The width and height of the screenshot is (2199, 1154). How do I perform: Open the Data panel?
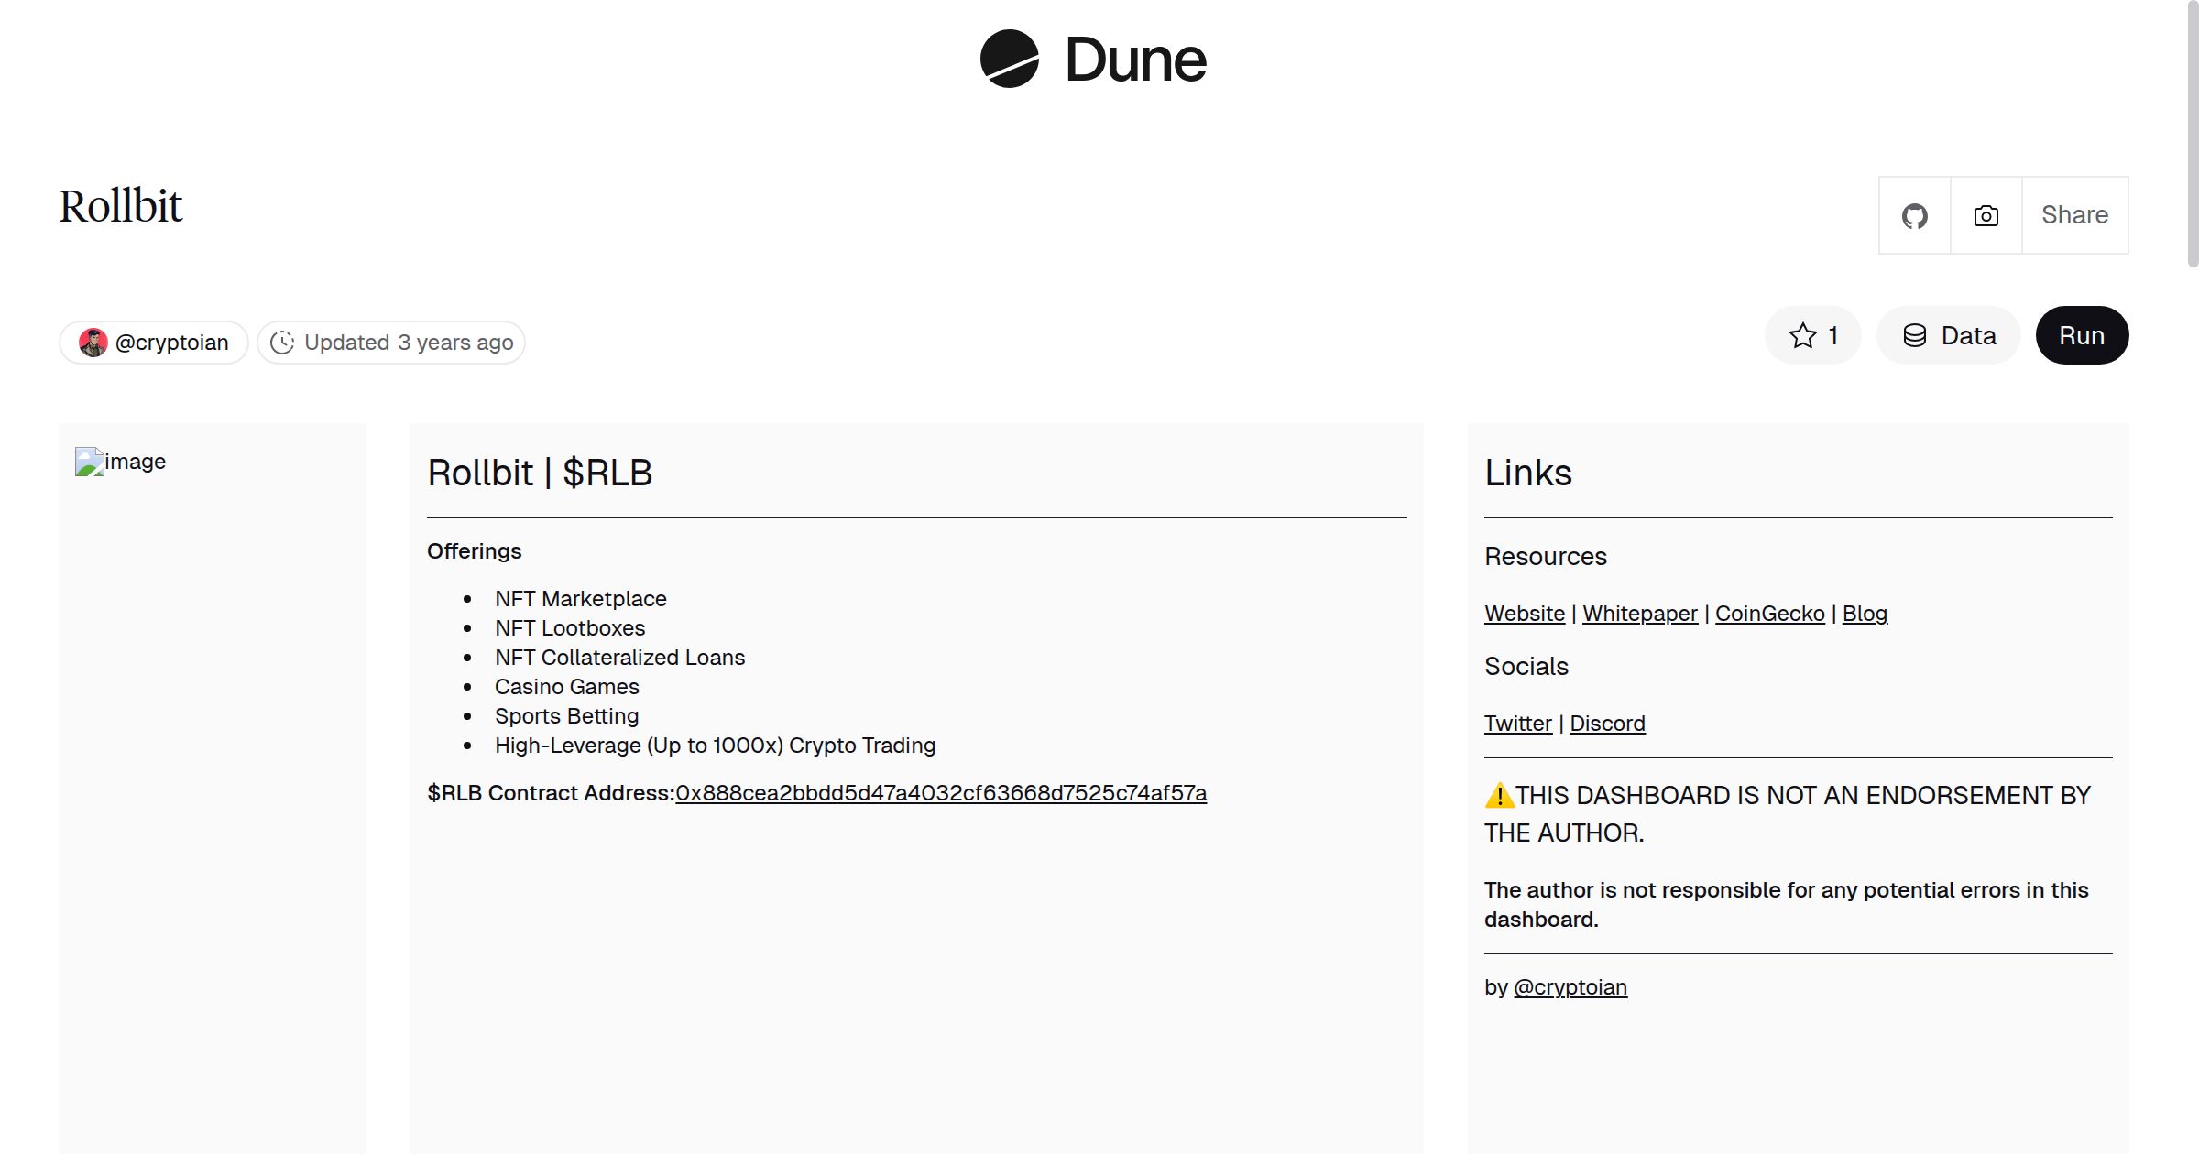pos(1949,335)
